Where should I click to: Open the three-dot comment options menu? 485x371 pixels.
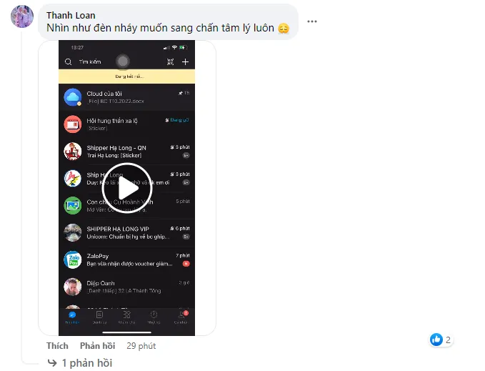tap(311, 21)
